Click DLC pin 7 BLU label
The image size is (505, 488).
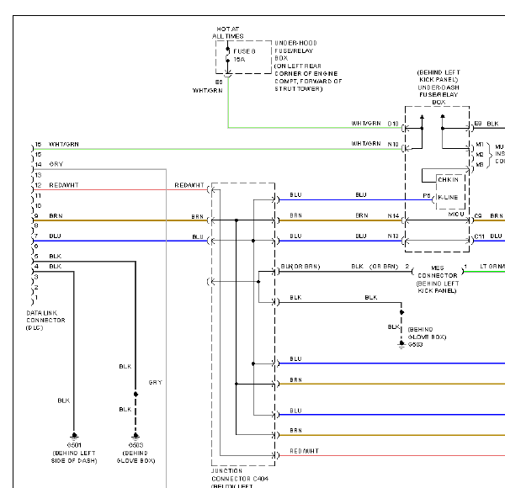[55, 236]
